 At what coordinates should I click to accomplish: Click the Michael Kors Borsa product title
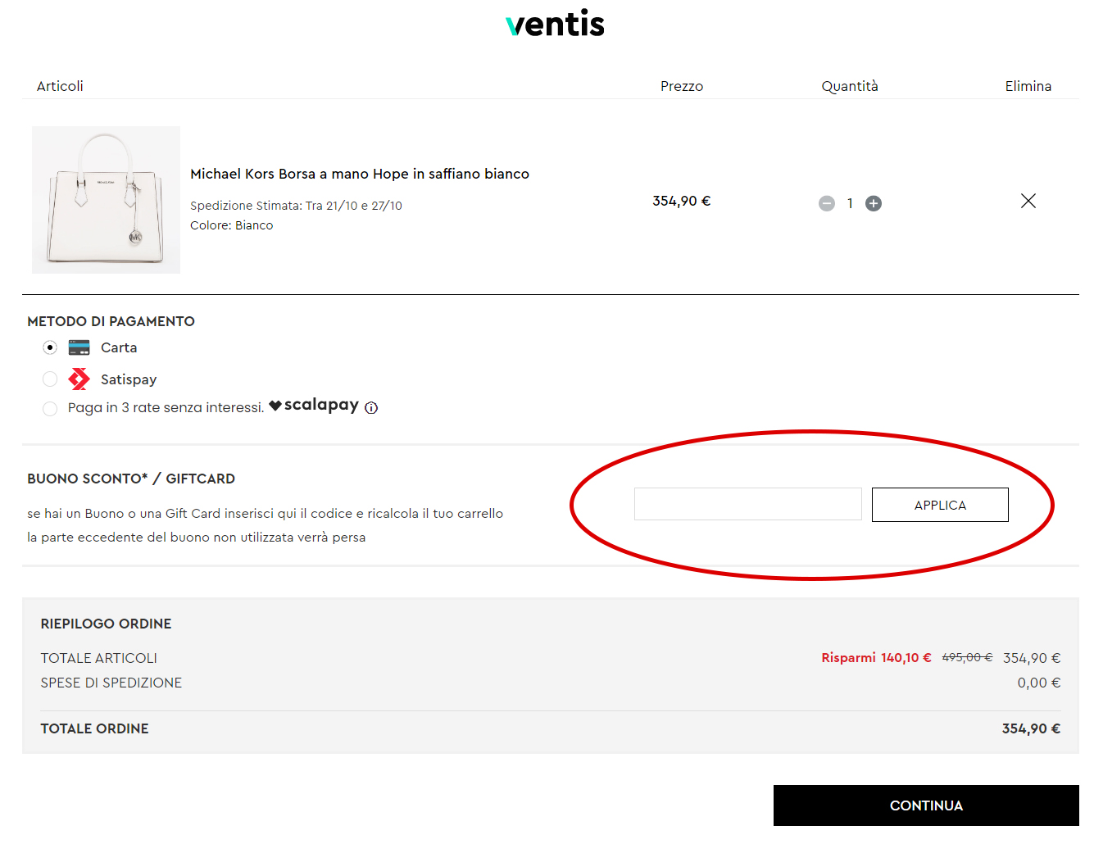(x=360, y=173)
